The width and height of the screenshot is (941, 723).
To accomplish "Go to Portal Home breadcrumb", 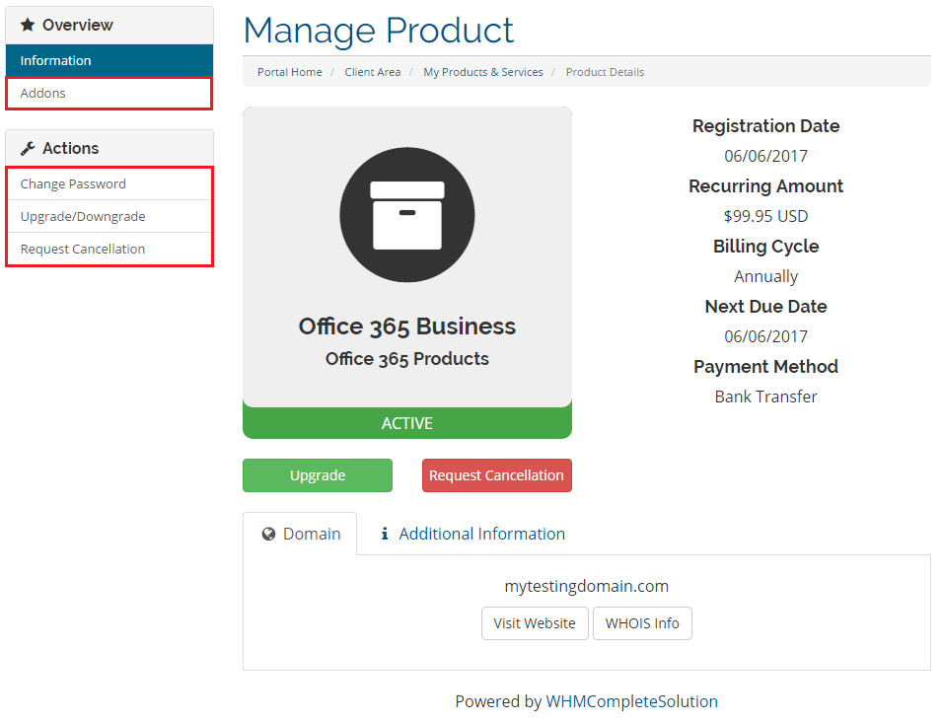I will pos(290,72).
